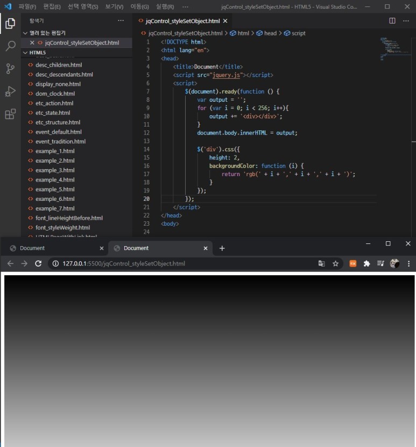The image size is (416, 447).
Task: Open the 선택 영역(S) menu
Action: tap(83, 6)
